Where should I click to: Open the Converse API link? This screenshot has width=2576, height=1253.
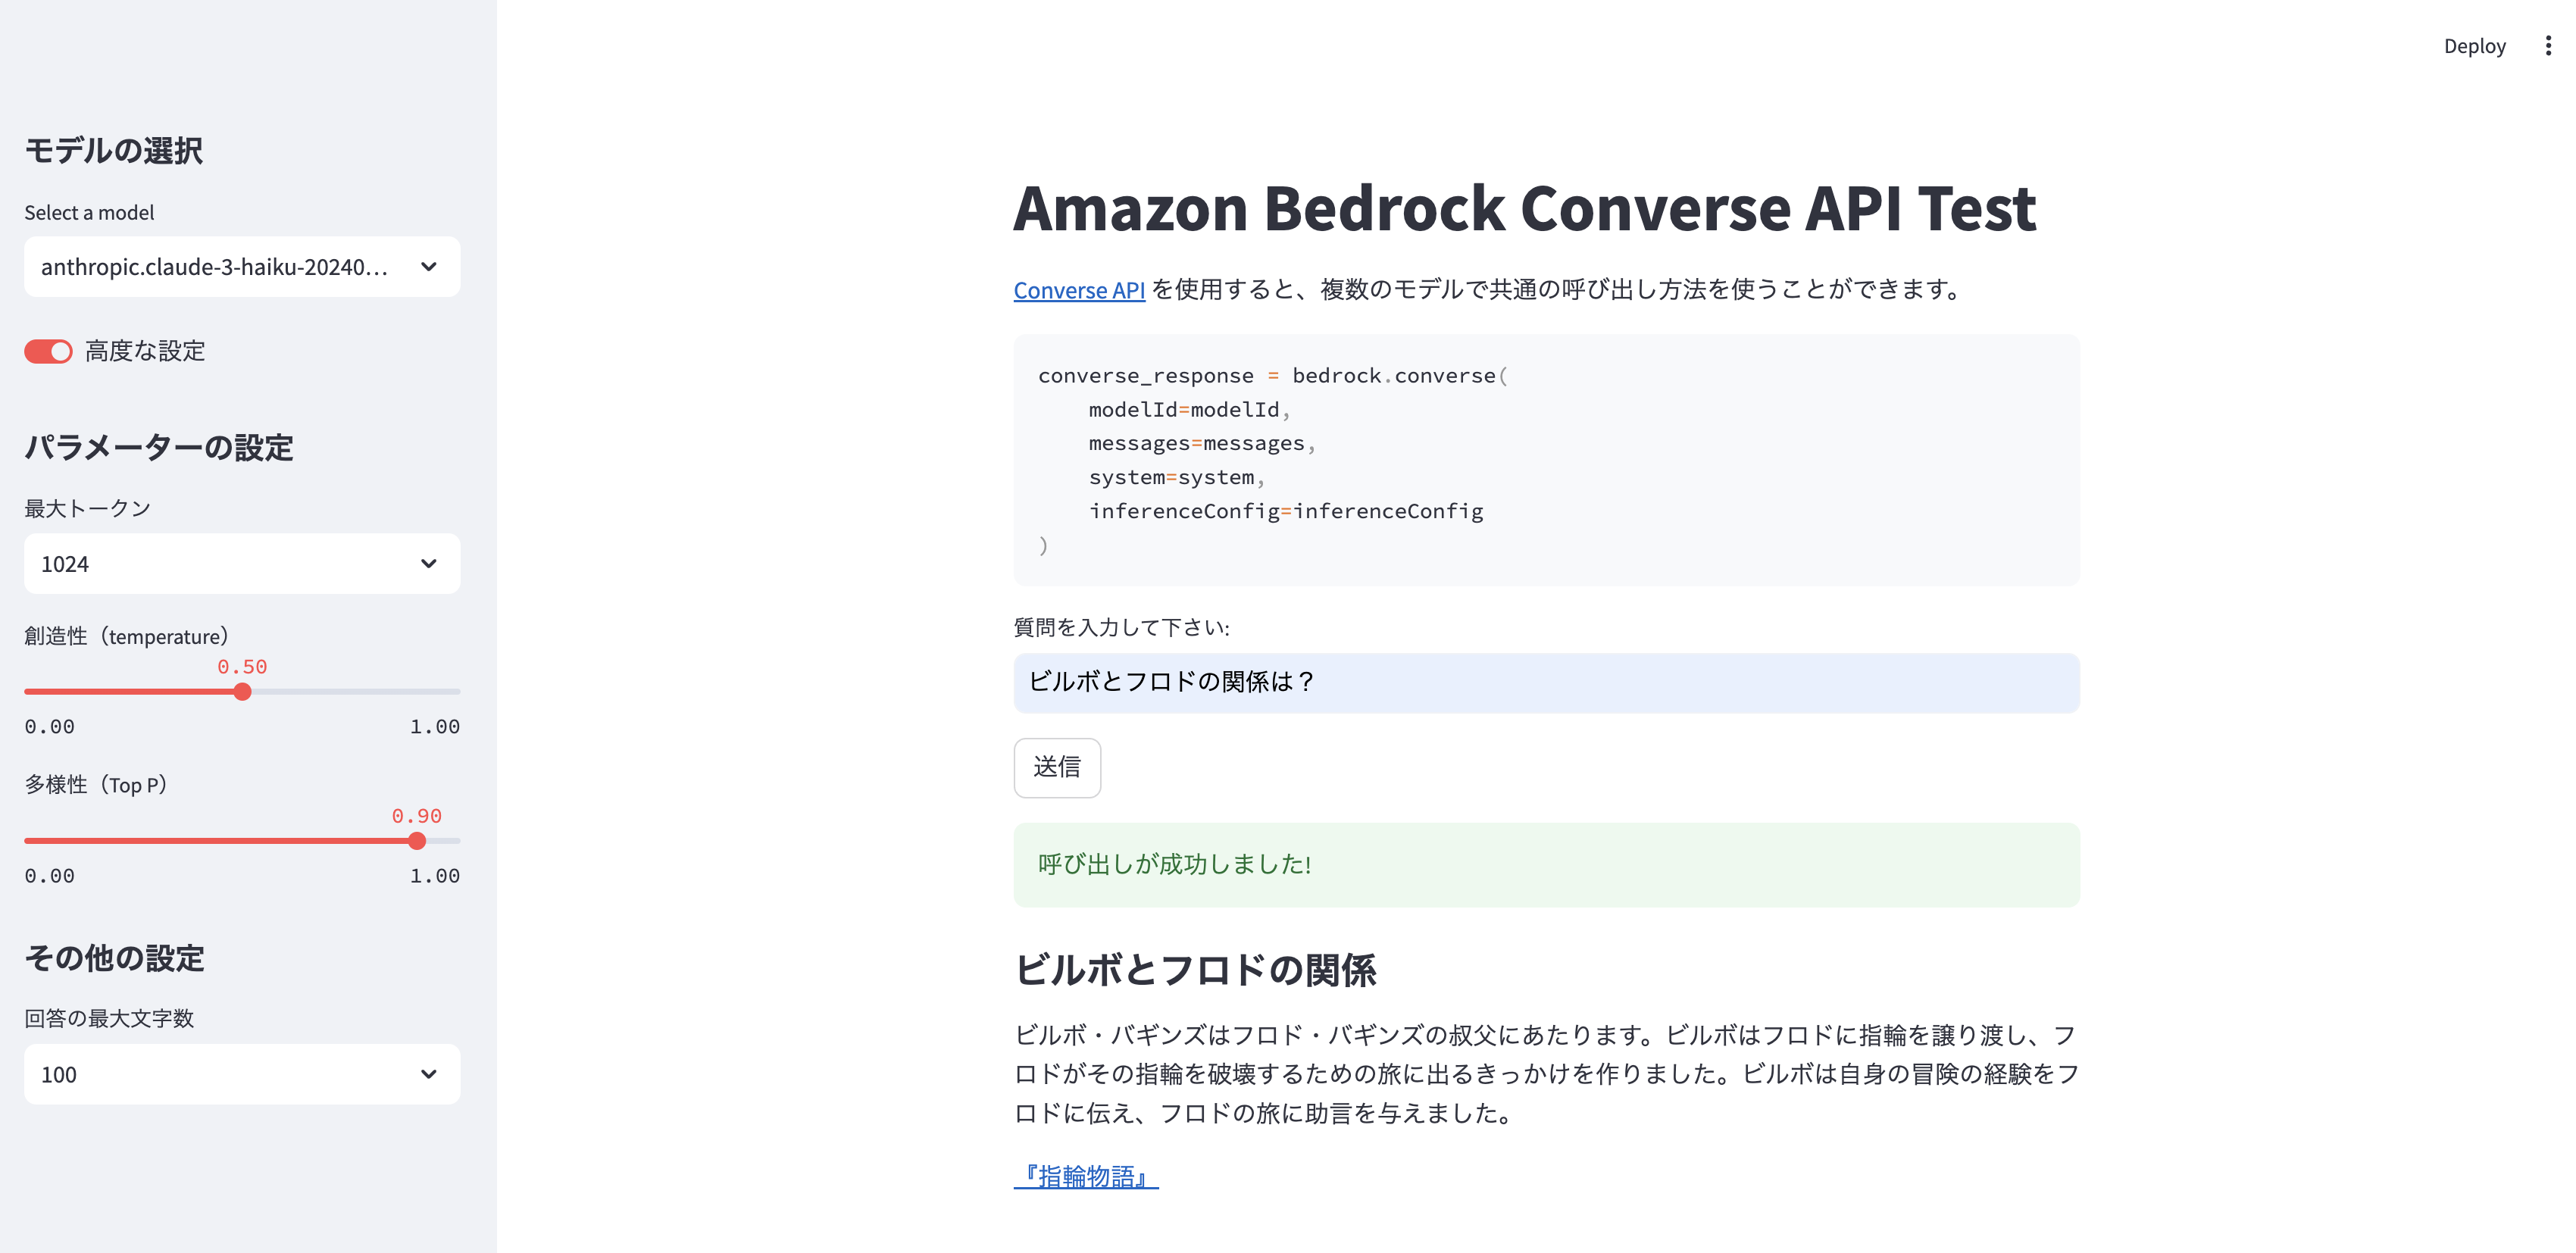pyautogui.click(x=1078, y=290)
